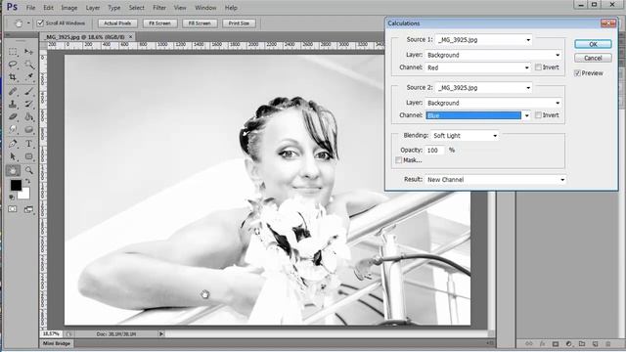
Task: Toggle the Preview checkbox
Action: tap(577, 73)
